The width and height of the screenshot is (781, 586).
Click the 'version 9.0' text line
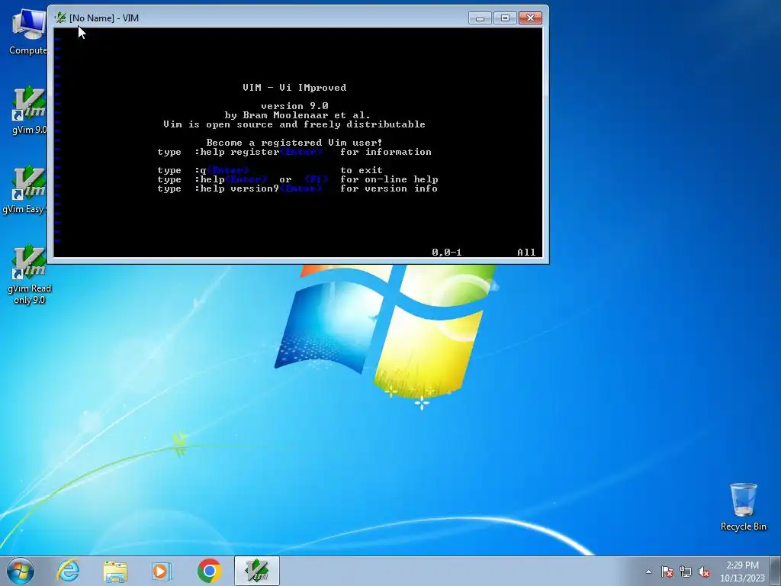pos(294,105)
